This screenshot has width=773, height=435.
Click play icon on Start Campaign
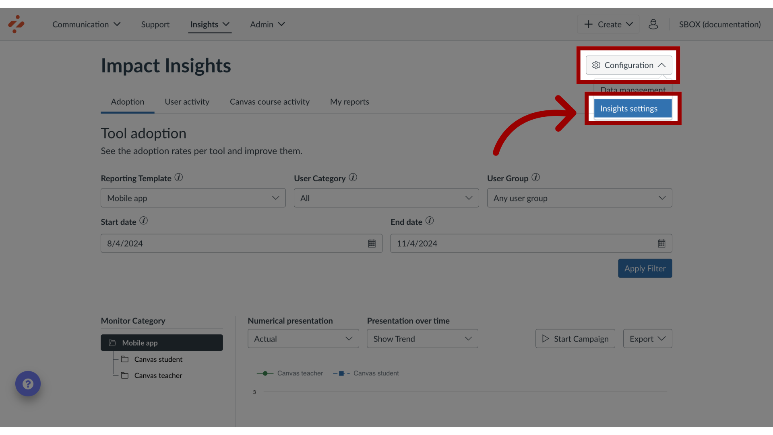tap(546, 339)
